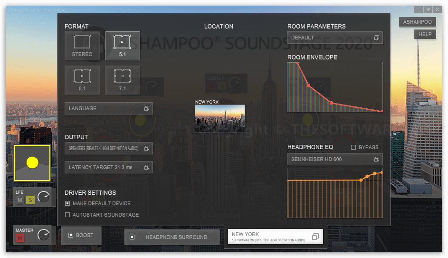Open the Language dropdown
448x258 pixels.
(x=109, y=108)
